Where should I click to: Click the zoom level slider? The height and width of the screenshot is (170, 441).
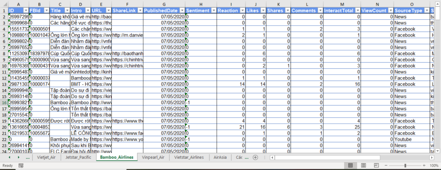(405, 166)
